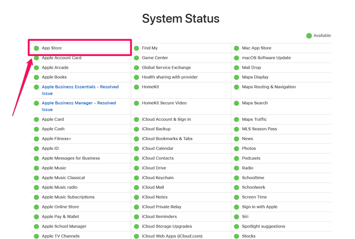The image size is (355, 239).
Task: Click the Radio label
Action: (248, 168)
